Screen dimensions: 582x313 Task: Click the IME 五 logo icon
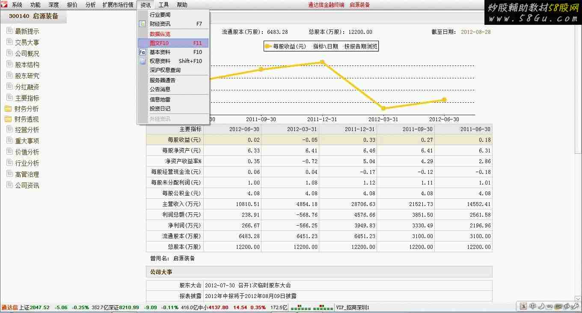[x=524, y=306]
